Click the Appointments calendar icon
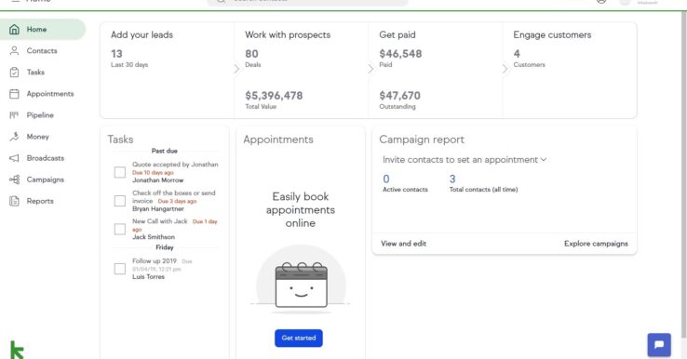The width and height of the screenshot is (687, 359). tap(15, 94)
